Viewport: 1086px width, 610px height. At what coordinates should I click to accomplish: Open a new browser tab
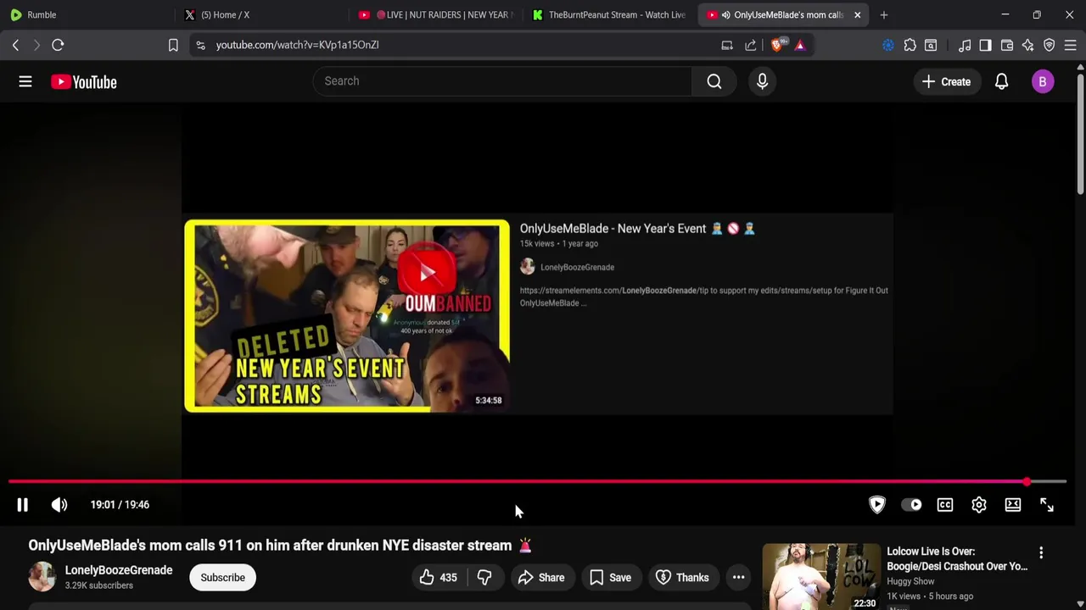(883, 14)
